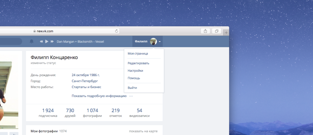
Task: Click the profile name Филипп Концаренко
Action: (54, 58)
